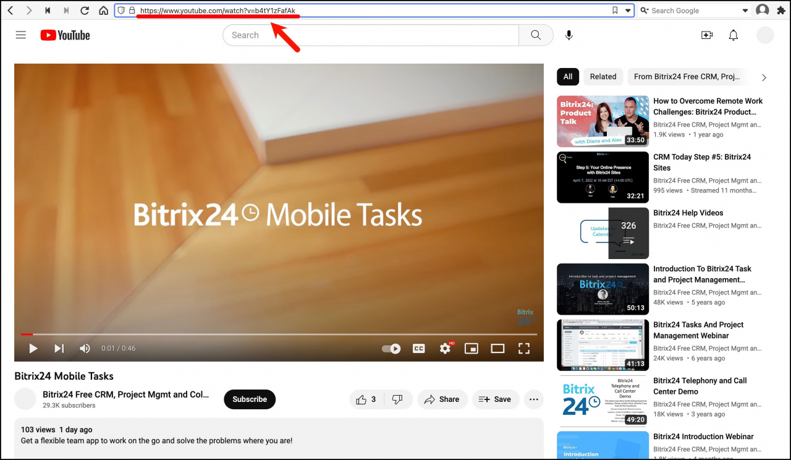Open the Bitrix24 Introduction Webinar title

703,437
